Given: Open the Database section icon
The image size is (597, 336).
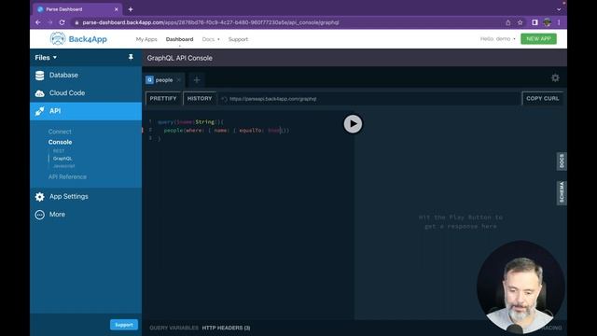Looking at the screenshot, I should pos(39,76).
